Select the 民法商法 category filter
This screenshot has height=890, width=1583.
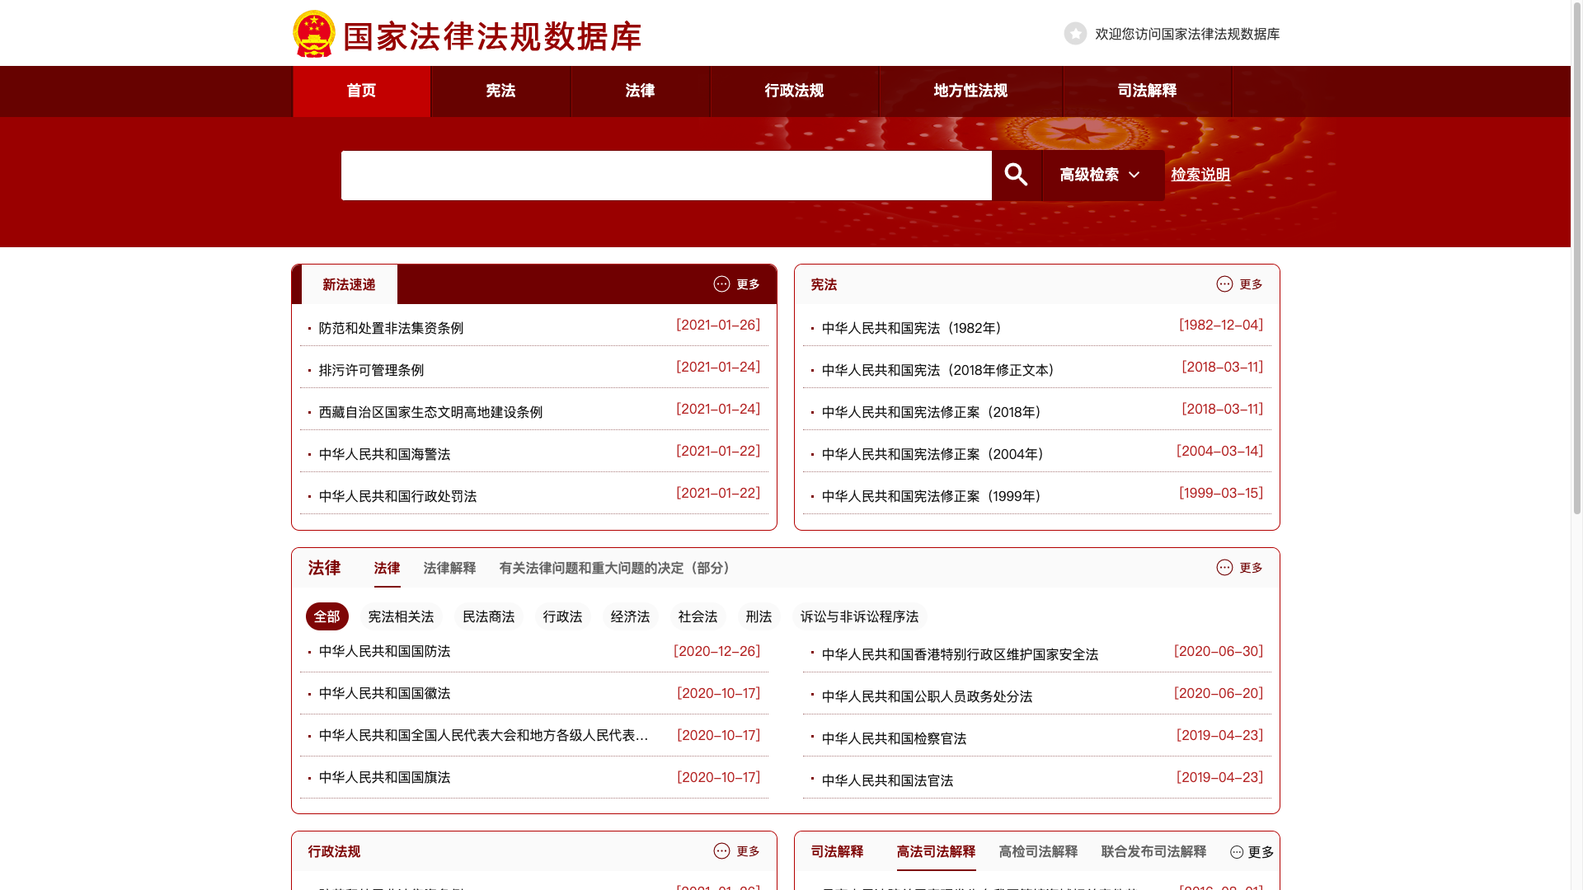(489, 616)
